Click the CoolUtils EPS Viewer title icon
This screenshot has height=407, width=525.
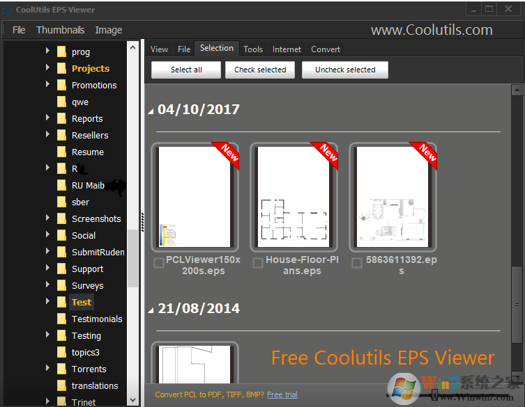tap(8, 10)
